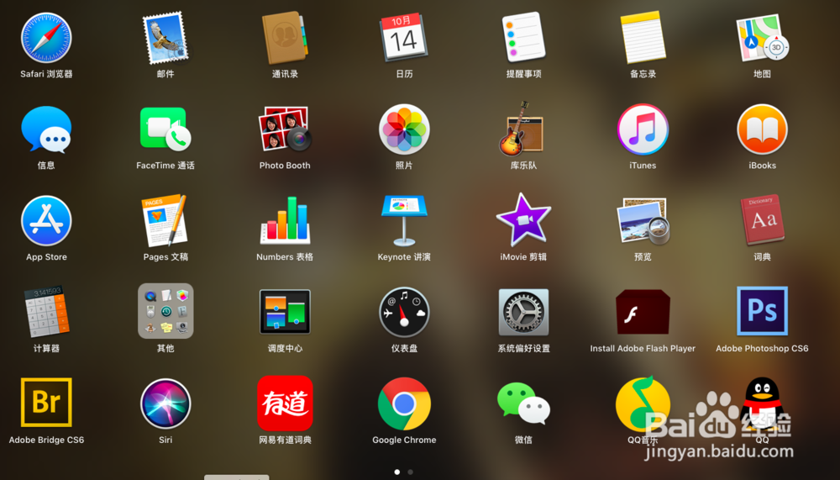The height and width of the screenshot is (480, 840).
Task: Launch the 地图 Maps app
Action: [762, 38]
